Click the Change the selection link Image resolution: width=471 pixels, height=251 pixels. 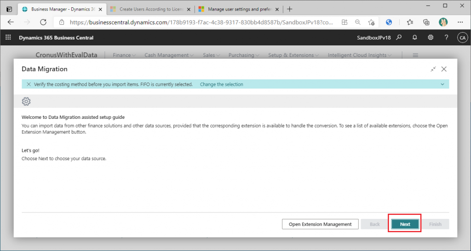221,84
